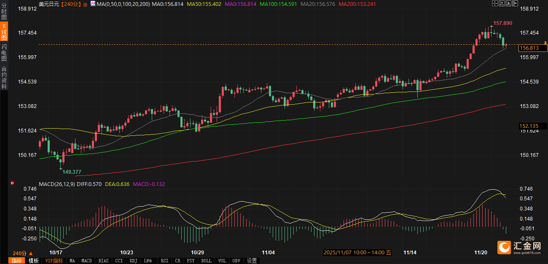548x264 pixels.
Task: Click the crosshair cursor icon at top right
Action: click(495, 3)
